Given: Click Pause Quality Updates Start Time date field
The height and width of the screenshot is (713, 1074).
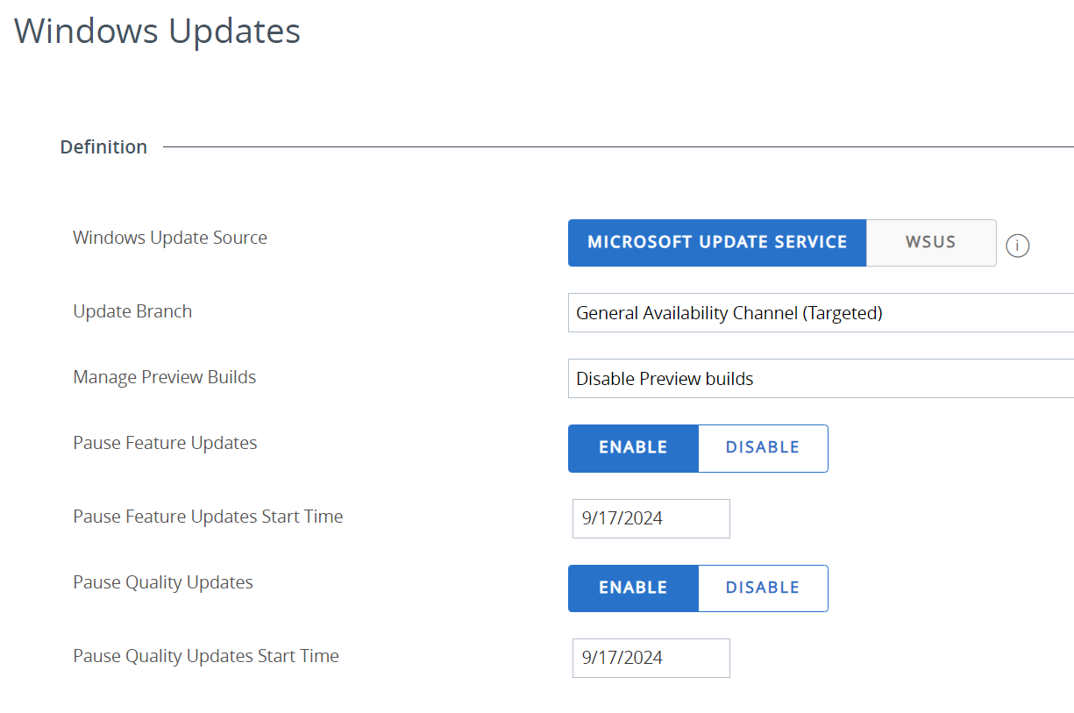Looking at the screenshot, I should [x=651, y=658].
